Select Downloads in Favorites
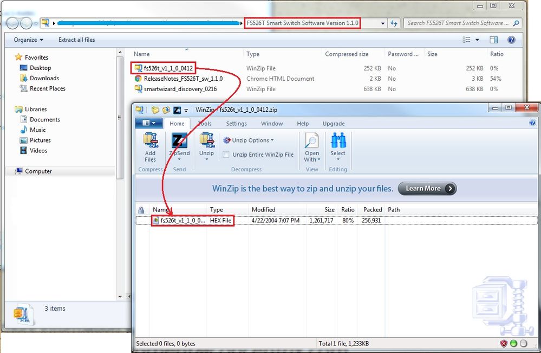 point(44,78)
